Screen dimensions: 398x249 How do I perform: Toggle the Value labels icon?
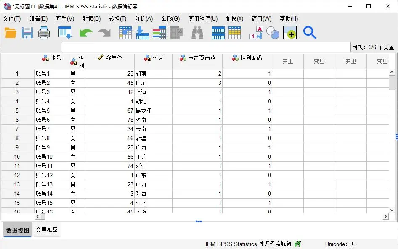pos(256,33)
